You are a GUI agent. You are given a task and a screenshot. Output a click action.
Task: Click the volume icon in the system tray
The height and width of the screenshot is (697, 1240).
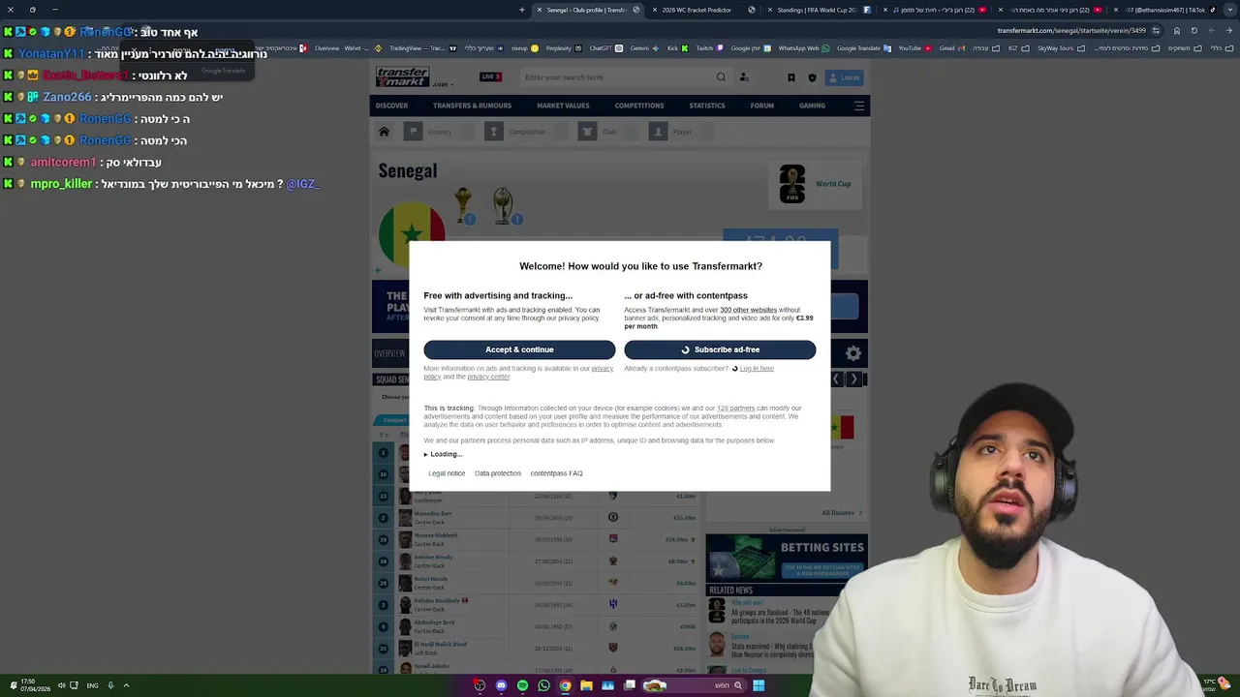coord(61,685)
